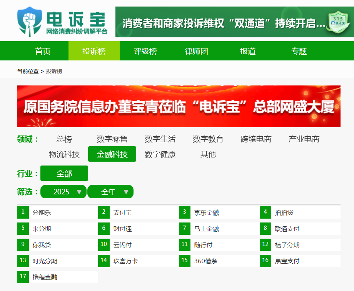354x291 pixels.
Task: Select the 数字零售 domain filter
Action: (112, 139)
